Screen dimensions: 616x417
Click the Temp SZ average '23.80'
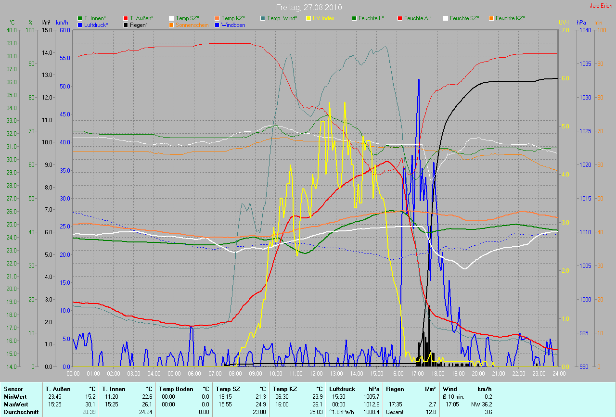click(x=259, y=412)
